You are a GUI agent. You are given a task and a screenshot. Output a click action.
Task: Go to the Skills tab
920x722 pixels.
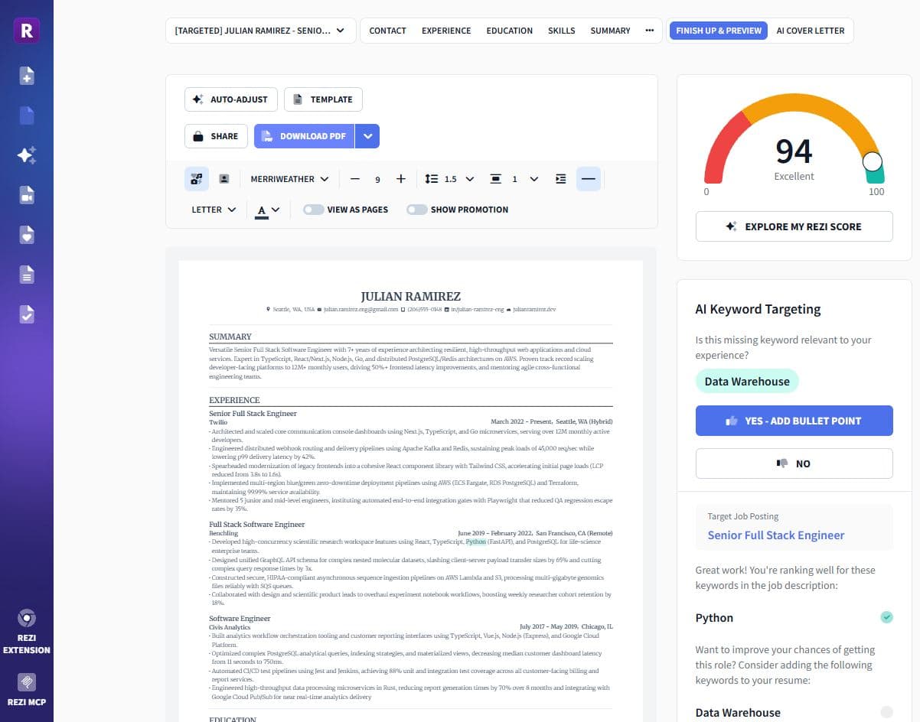pyautogui.click(x=561, y=31)
